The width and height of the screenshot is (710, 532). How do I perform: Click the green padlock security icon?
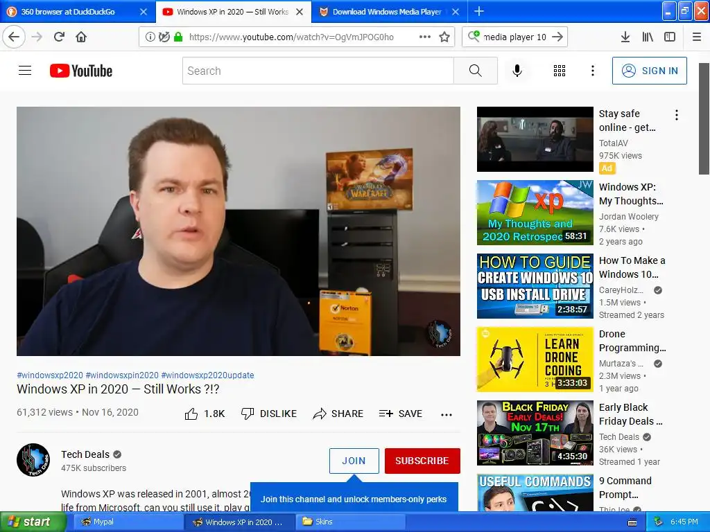tap(178, 37)
